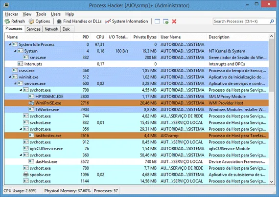Sort by the CPU column header
279x197 pixels.
pyautogui.click(x=99, y=37)
